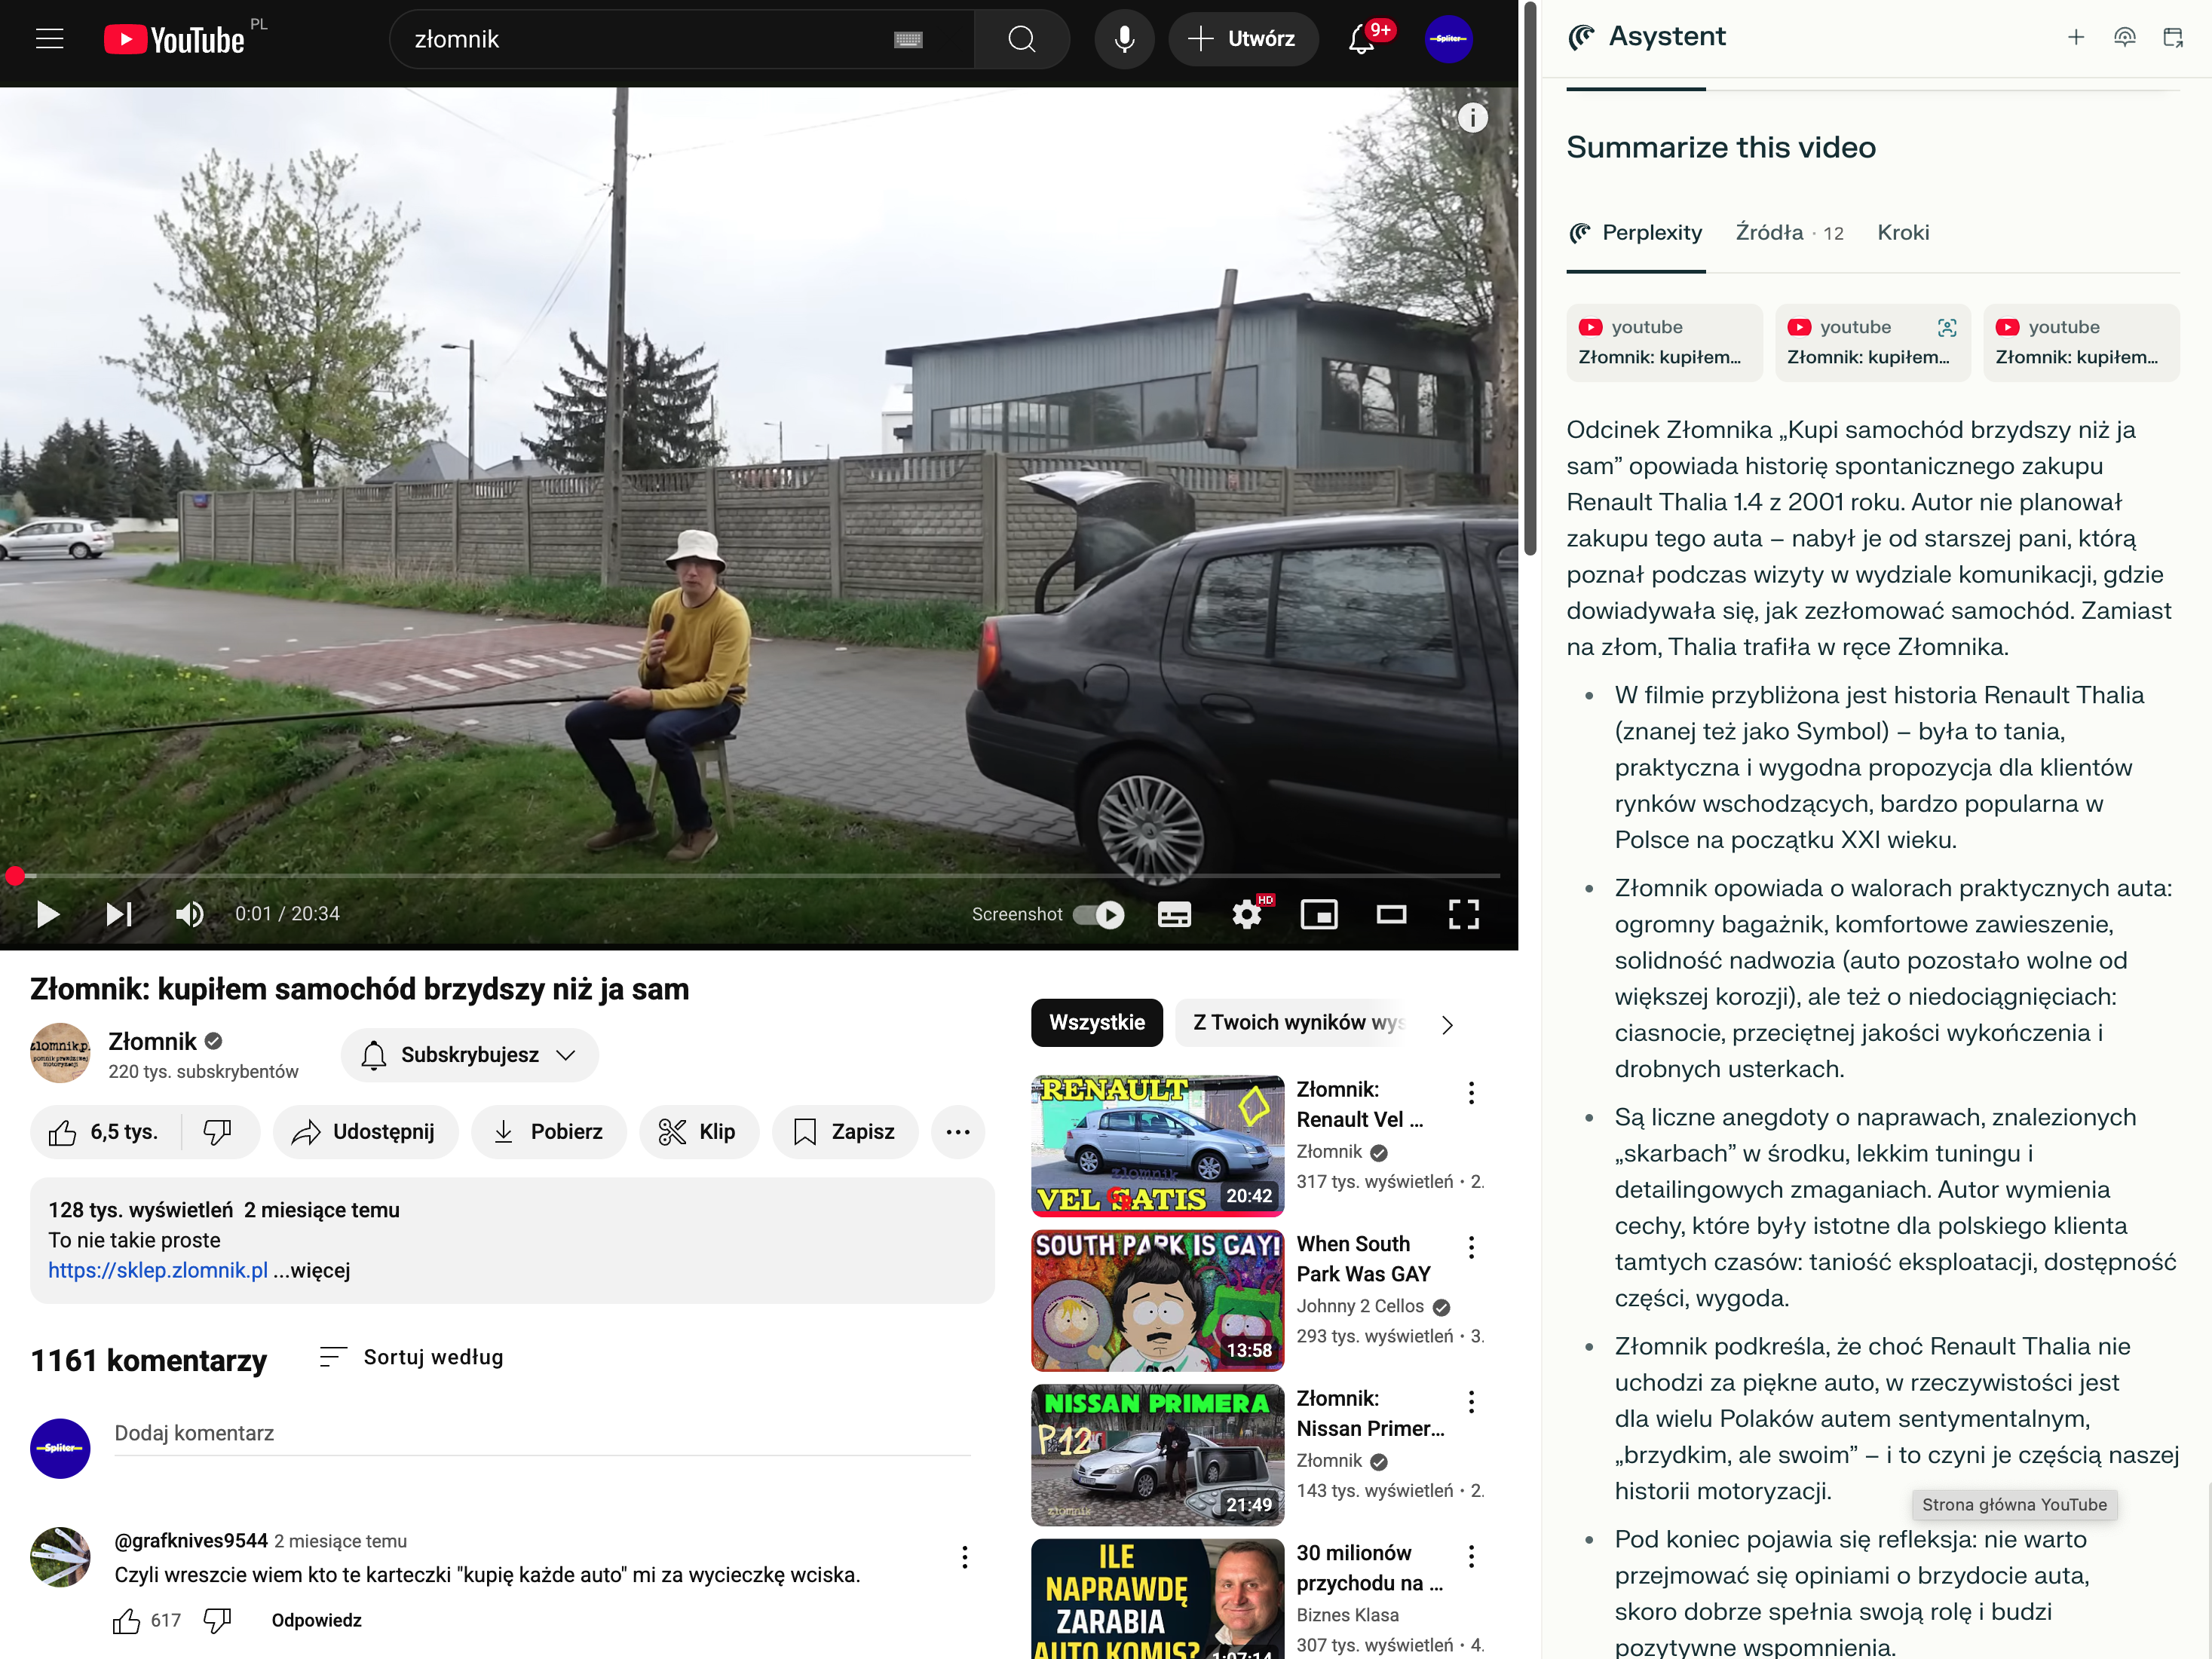Open options for Nissan Primera video
The height and width of the screenshot is (1659, 2212).
1471,1402
